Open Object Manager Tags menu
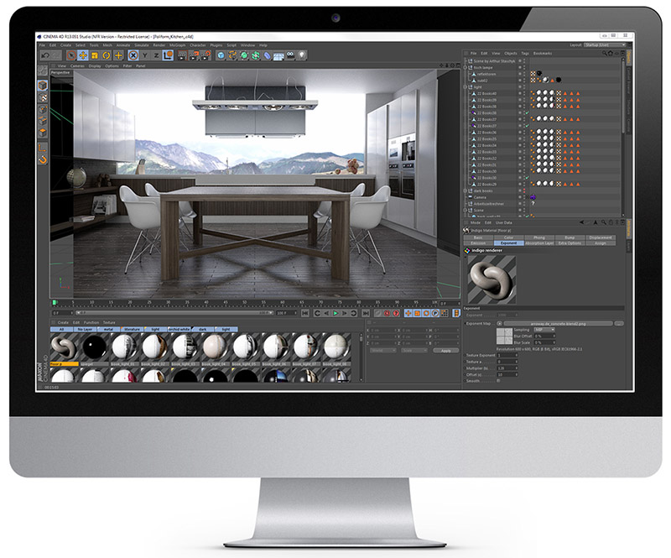The height and width of the screenshot is (558, 671). point(525,54)
